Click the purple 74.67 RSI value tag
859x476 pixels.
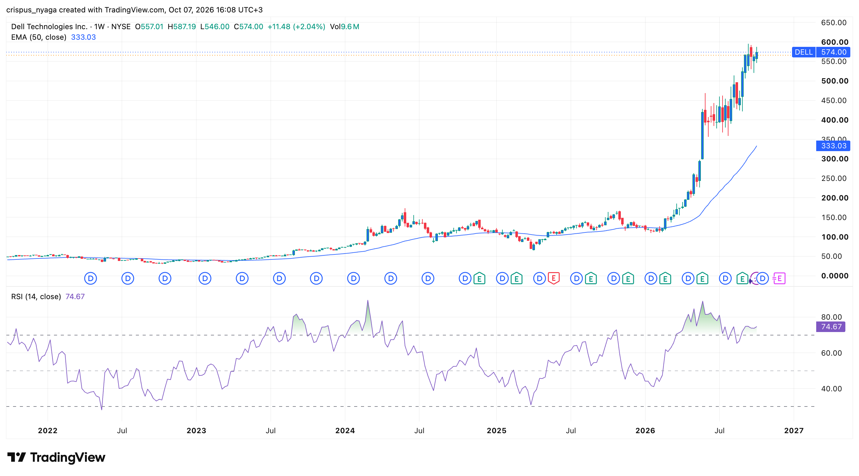pos(831,326)
